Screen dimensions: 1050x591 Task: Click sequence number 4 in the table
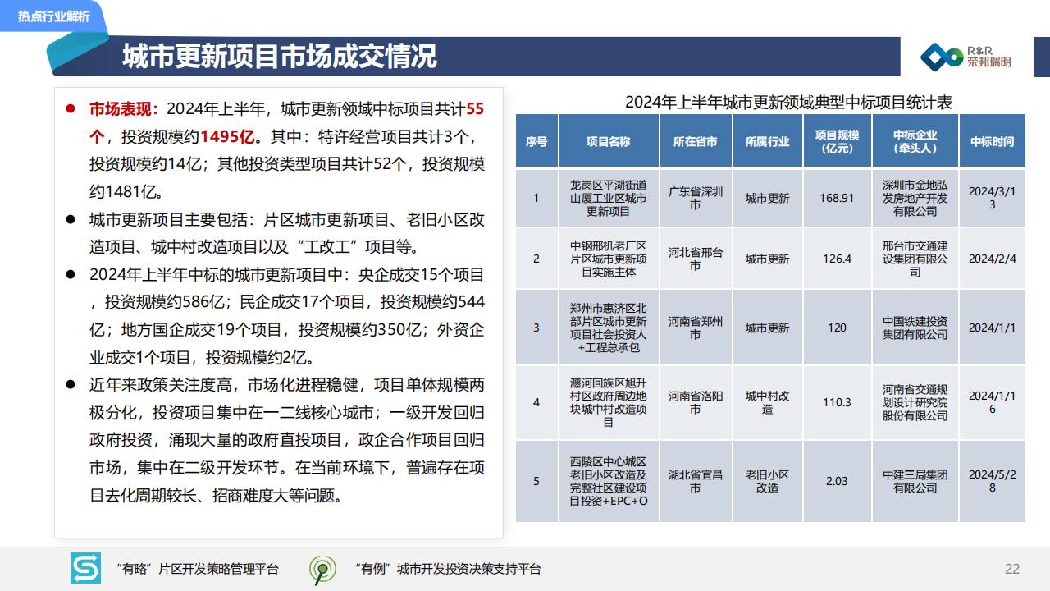(536, 402)
